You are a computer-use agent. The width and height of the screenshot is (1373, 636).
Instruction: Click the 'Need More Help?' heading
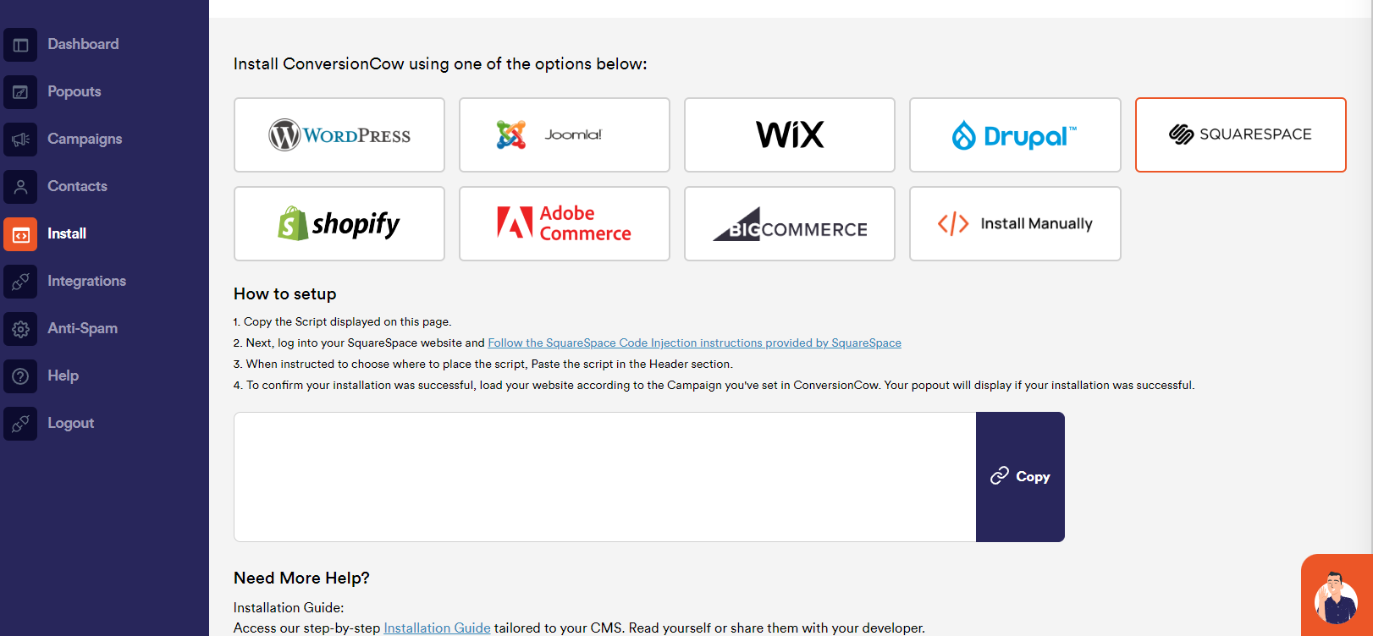301,578
